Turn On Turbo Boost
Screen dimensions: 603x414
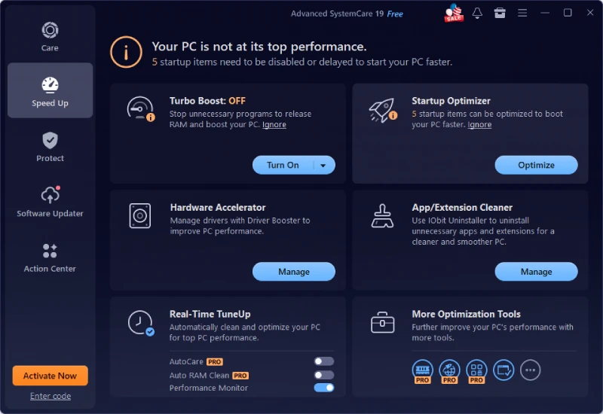(x=283, y=165)
